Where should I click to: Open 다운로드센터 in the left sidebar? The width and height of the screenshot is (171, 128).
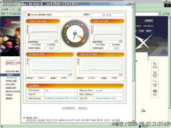pyautogui.click(x=11, y=88)
